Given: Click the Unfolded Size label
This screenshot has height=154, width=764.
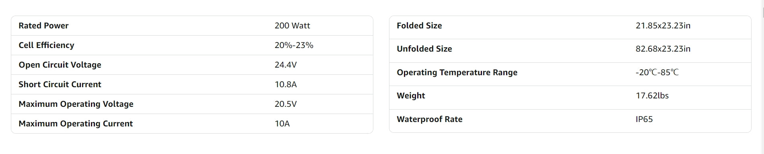Looking at the screenshot, I should point(424,49).
